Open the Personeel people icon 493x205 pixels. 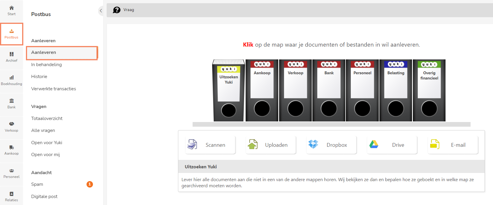pos(11,171)
